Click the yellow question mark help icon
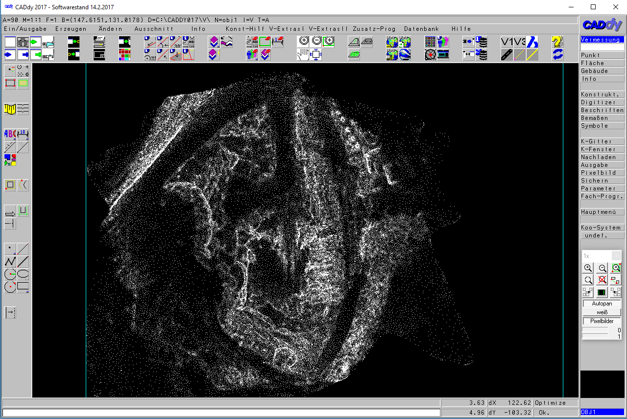The height and width of the screenshot is (419, 627). [557, 42]
